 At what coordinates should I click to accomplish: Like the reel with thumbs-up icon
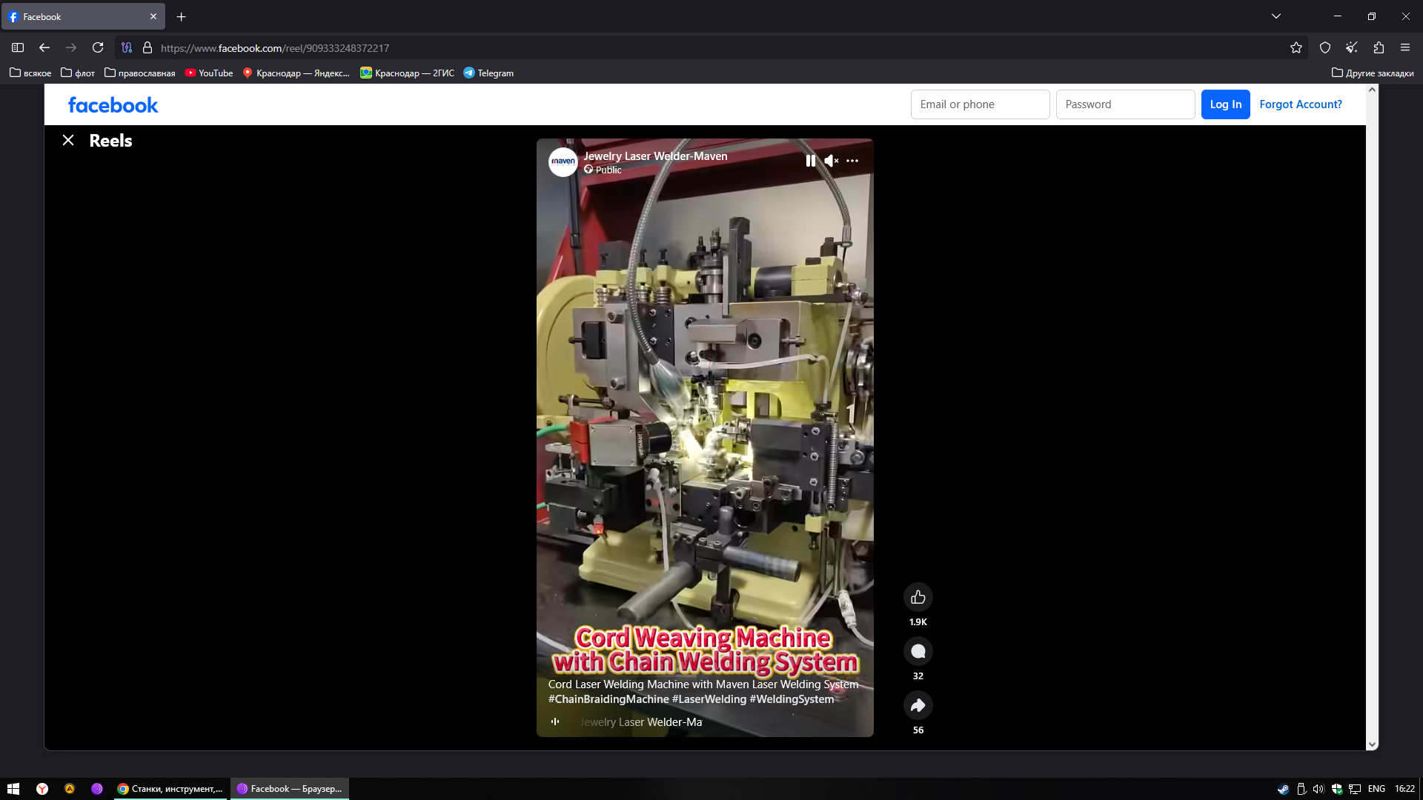918,597
